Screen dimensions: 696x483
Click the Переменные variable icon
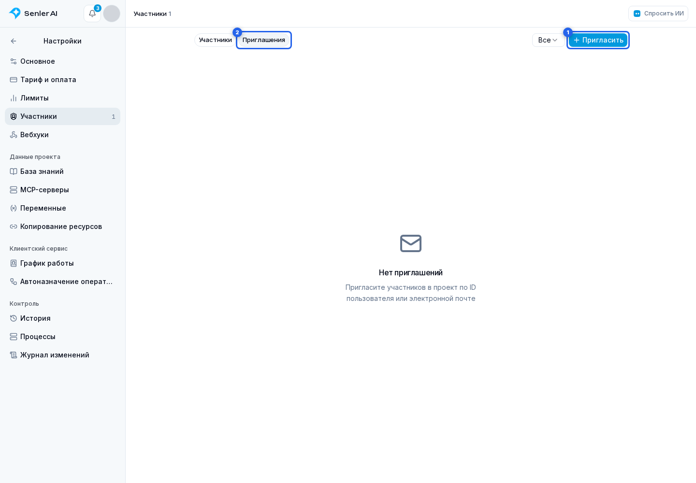14,208
